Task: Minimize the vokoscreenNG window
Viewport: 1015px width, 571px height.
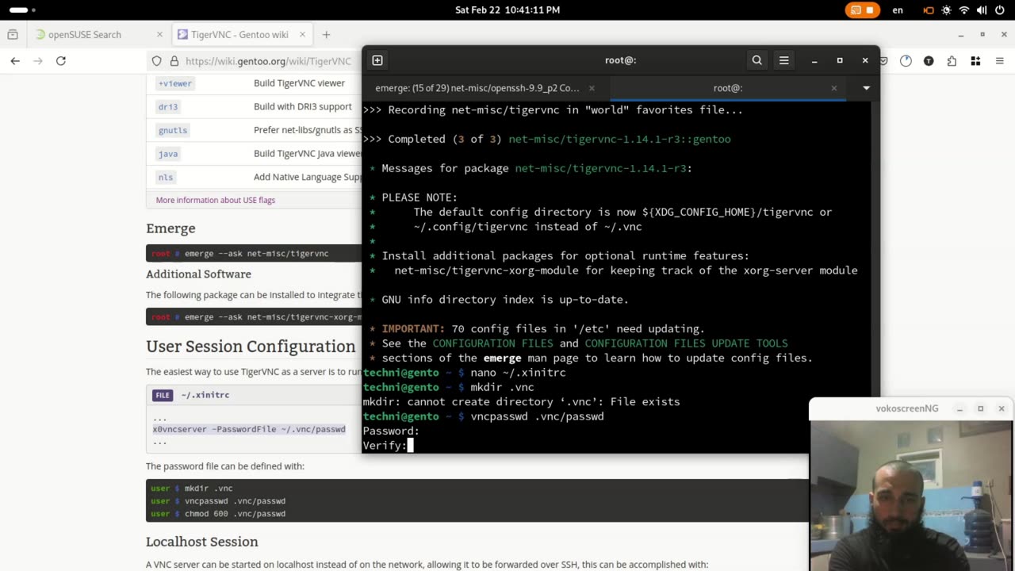Action: [x=959, y=408]
